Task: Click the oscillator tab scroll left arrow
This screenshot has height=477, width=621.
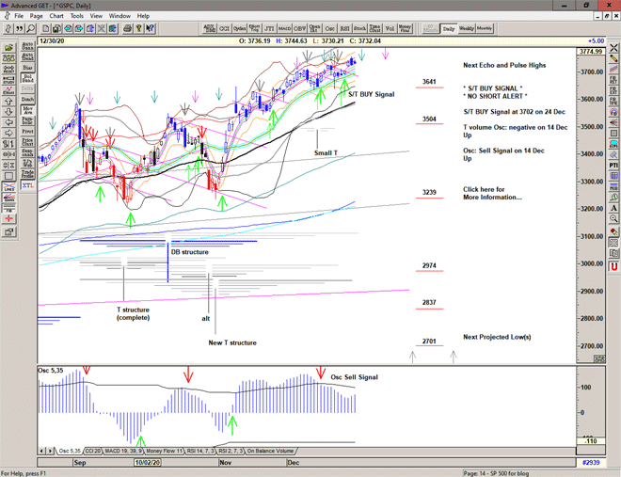Action: pos(41,451)
